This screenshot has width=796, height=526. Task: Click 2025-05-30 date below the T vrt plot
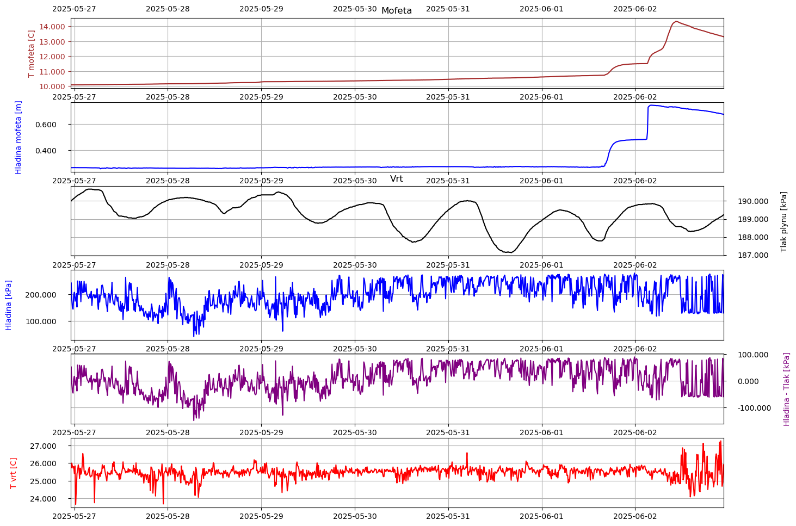click(355, 517)
